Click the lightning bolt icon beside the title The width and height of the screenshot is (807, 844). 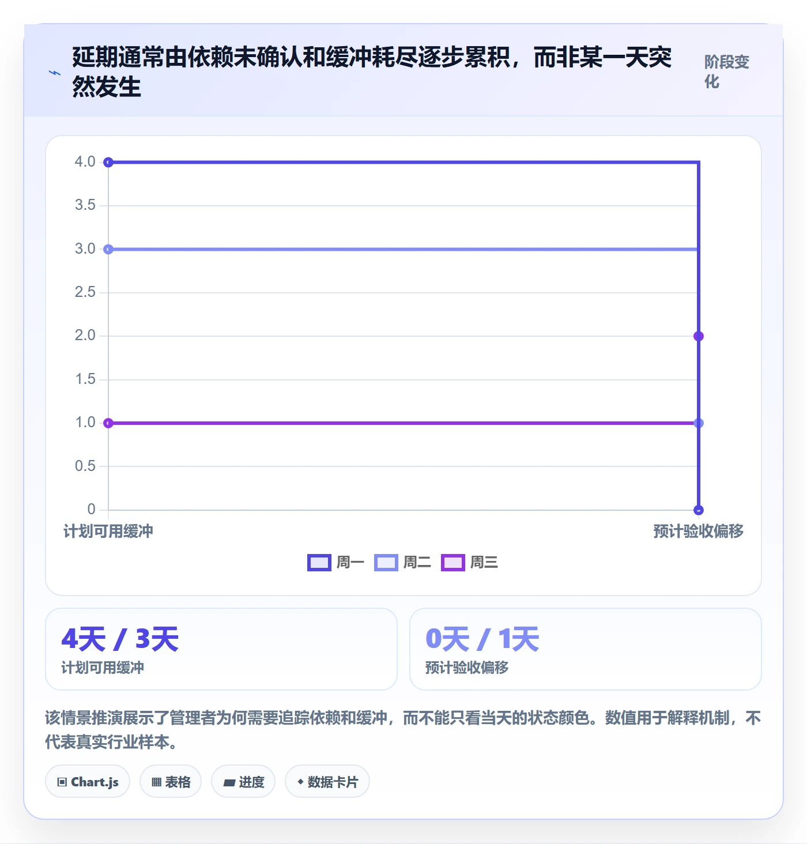click(55, 73)
